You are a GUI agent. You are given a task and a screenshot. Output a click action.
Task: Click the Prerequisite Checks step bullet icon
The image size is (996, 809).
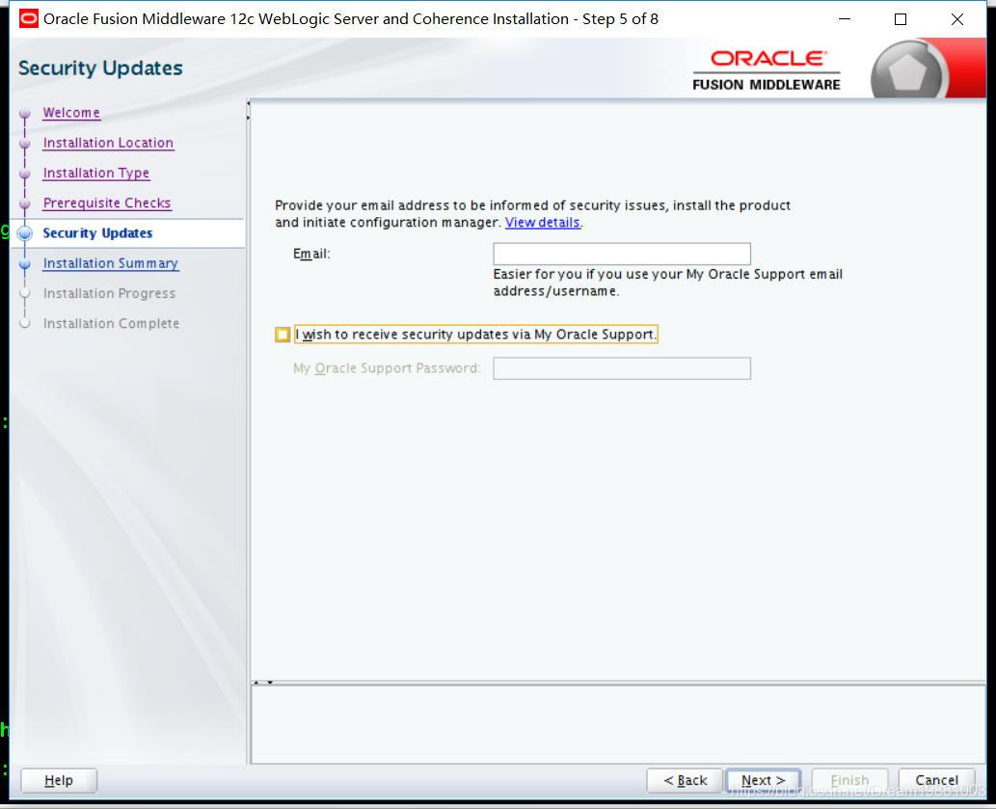(25, 203)
